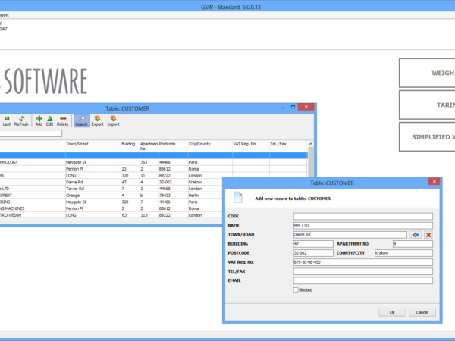Screen dimensions: 455x341
Task: Refresh the CUSTOMER table
Action: (21, 120)
